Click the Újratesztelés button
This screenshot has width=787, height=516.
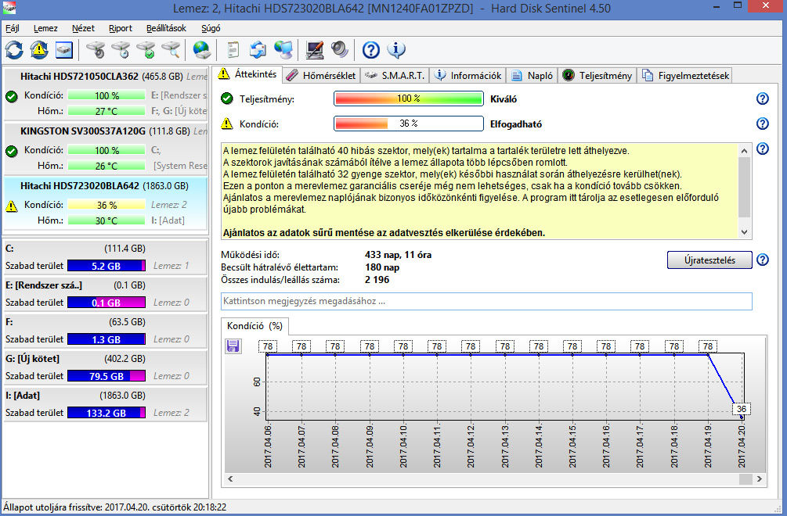point(709,260)
